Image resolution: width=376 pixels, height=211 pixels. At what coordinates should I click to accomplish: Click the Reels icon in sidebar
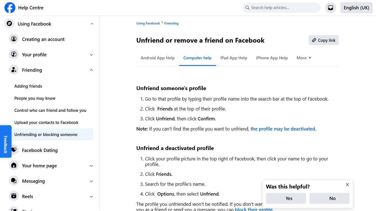click(x=14, y=196)
